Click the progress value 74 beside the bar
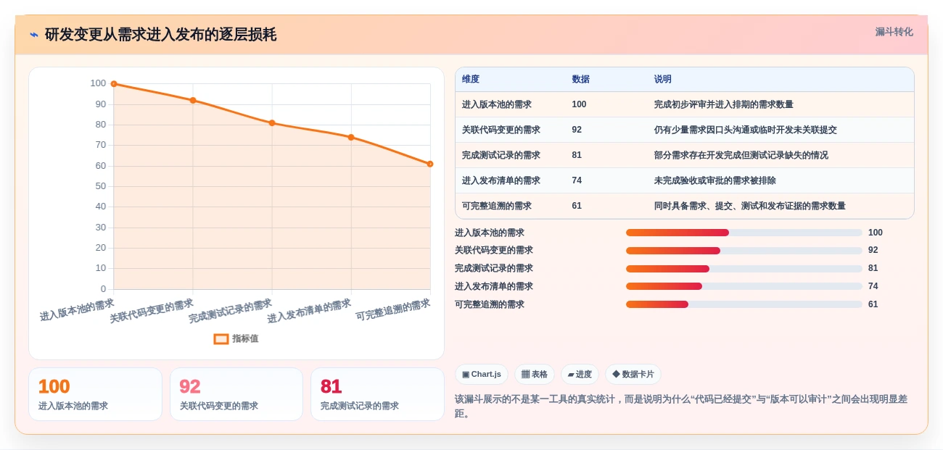This screenshot has width=943, height=450. click(873, 286)
